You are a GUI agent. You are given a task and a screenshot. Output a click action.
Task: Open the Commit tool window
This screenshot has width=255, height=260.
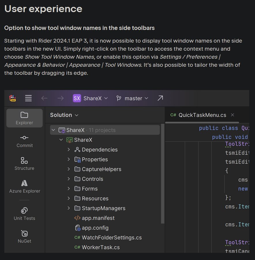pyautogui.click(x=24, y=141)
